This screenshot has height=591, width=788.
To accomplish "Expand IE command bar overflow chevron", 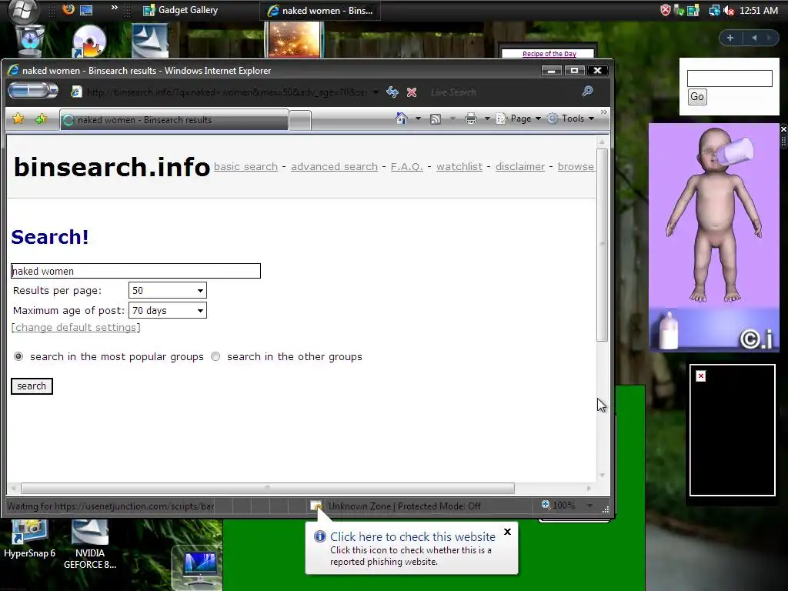I will click(x=603, y=112).
